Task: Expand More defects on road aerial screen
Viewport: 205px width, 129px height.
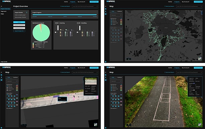Action: (x=10, y=108)
